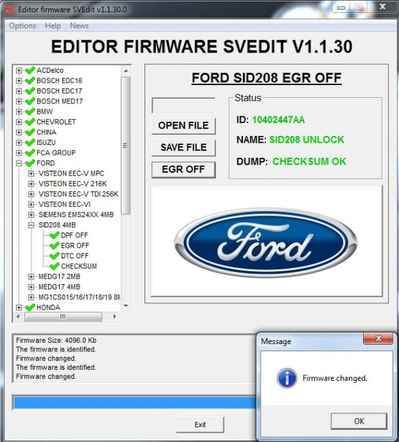399x442 pixels.
Task: Click the green checkmark beside BOSCH MED17
Action: (x=30, y=101)
